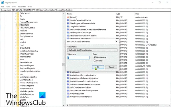Click the registry path address bar
The width and height of the screenshot is (171, 107).
pos(85,10)
